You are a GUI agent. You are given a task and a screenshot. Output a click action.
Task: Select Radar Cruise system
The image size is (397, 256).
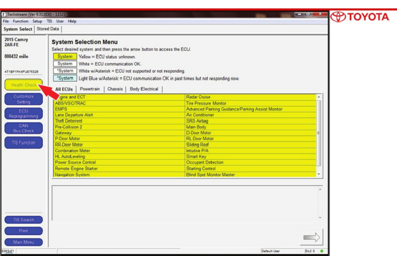point(251,97)
